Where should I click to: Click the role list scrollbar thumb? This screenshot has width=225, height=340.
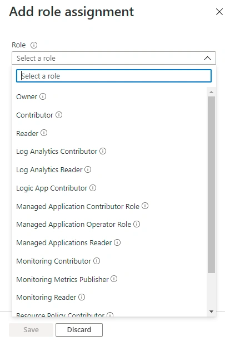tap(211, 184)
